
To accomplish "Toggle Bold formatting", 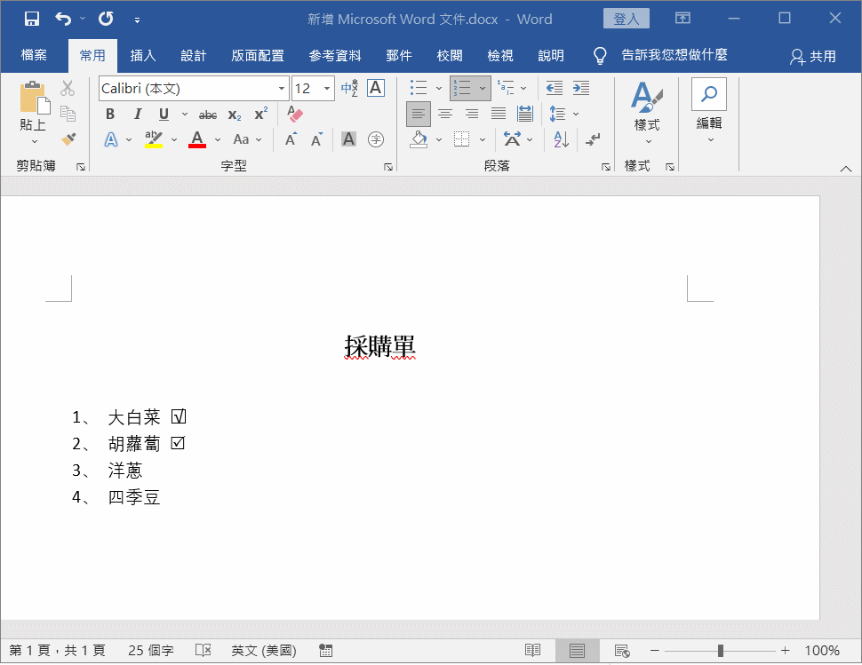I will pyautogui.click(x=110, y=114).
